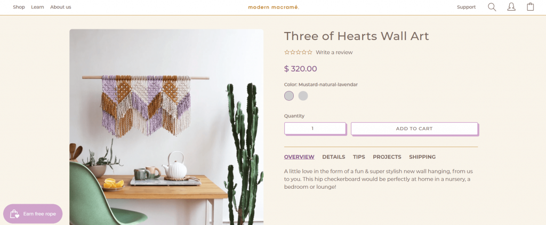Switch to the Overview tab

click(x=299, y=157)
